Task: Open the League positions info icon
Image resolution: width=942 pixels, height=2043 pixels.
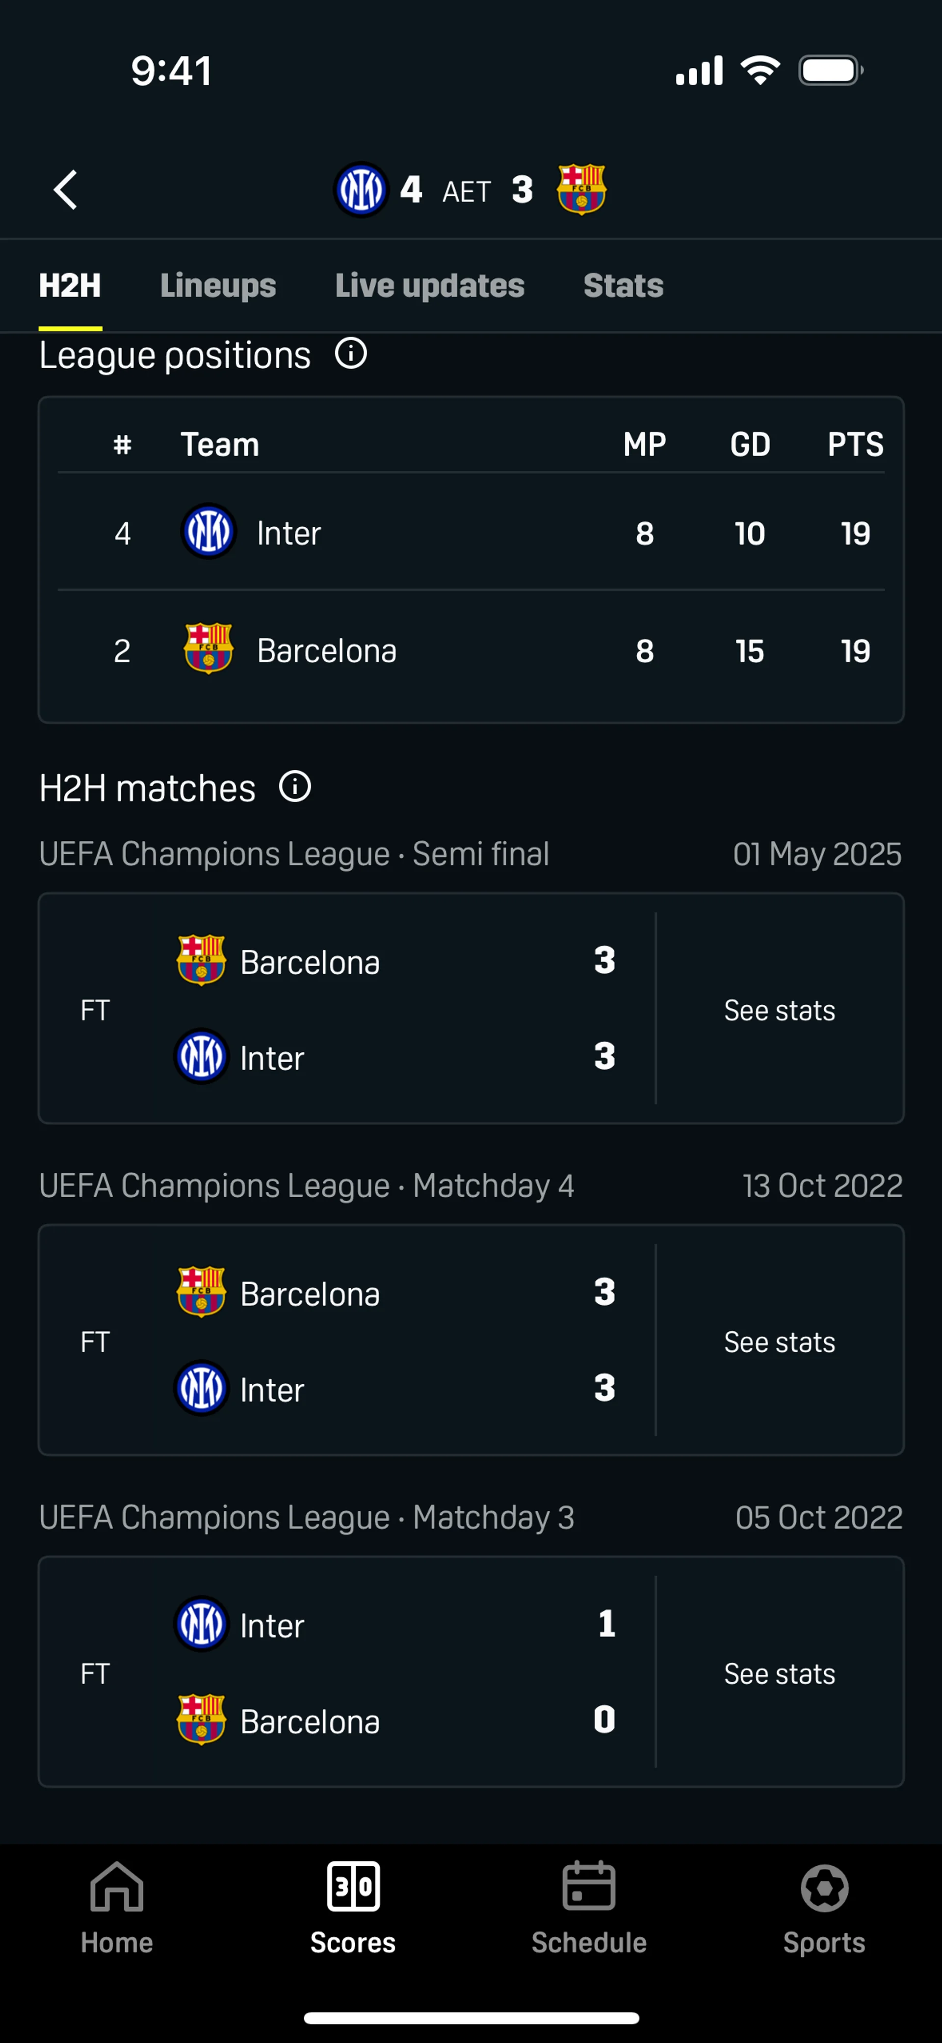Action: [350, 354]
